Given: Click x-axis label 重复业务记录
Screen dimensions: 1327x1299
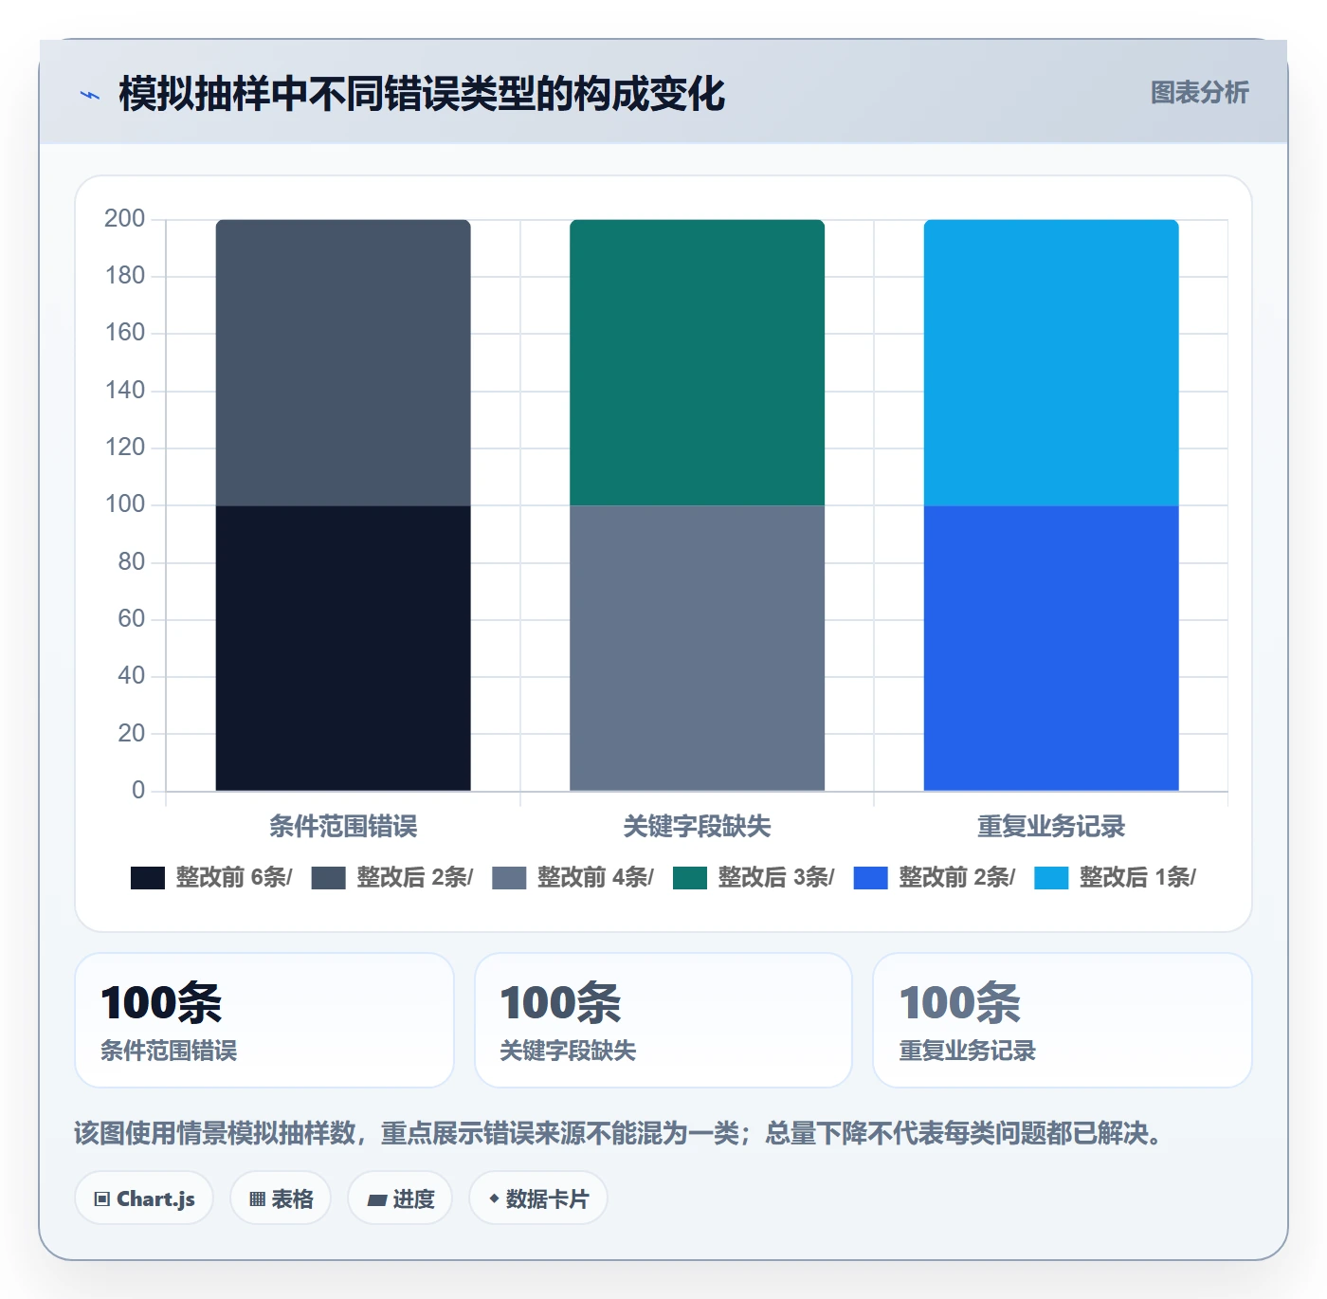Looking at the screenshot, I should pyautogui.click(x=1051, y=827).
